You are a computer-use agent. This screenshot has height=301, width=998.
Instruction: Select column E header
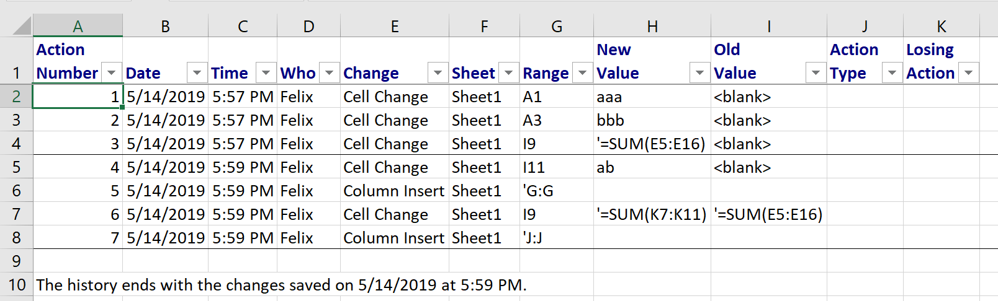[x=394, y=26]
